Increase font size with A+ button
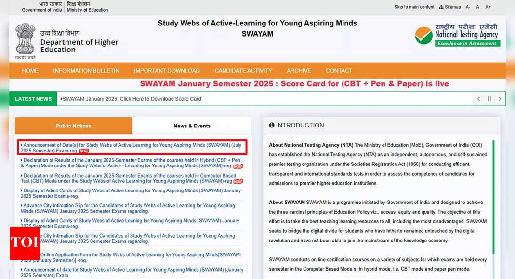The height and width of the screenshot is (279, 515). point(488,7)
